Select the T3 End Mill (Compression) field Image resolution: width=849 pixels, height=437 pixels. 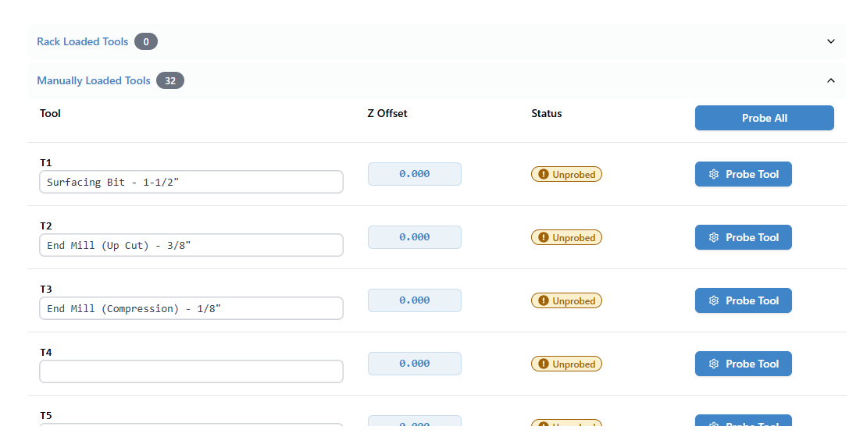coord(191,308)
